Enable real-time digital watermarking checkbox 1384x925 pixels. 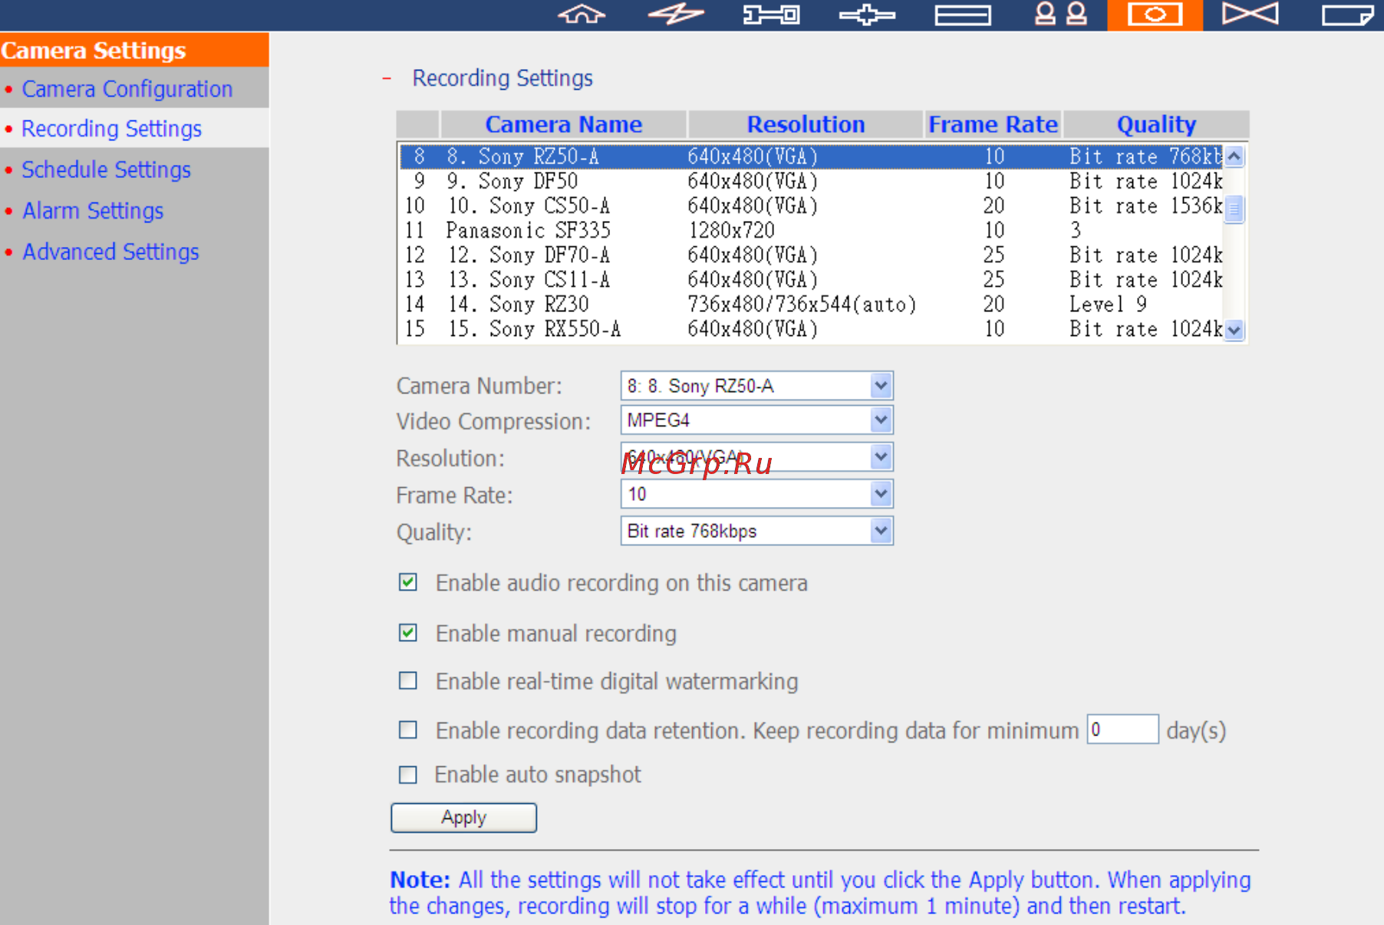408,681
